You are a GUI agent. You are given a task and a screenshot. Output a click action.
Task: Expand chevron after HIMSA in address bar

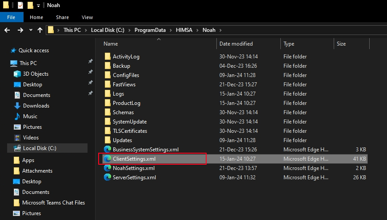tap(197, 30)
